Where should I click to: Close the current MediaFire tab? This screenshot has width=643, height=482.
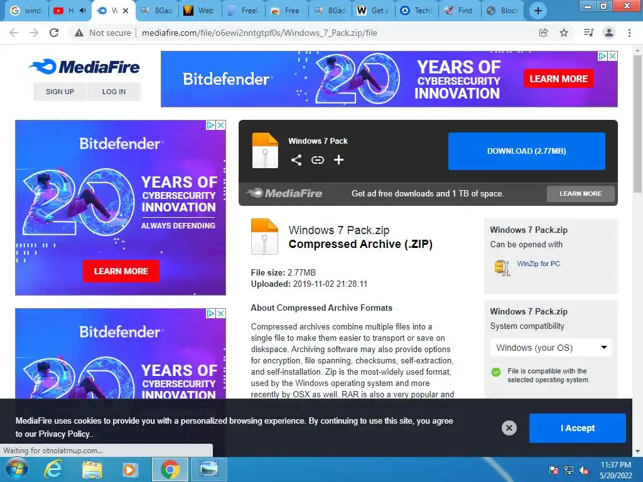click(x=126, y=11)
